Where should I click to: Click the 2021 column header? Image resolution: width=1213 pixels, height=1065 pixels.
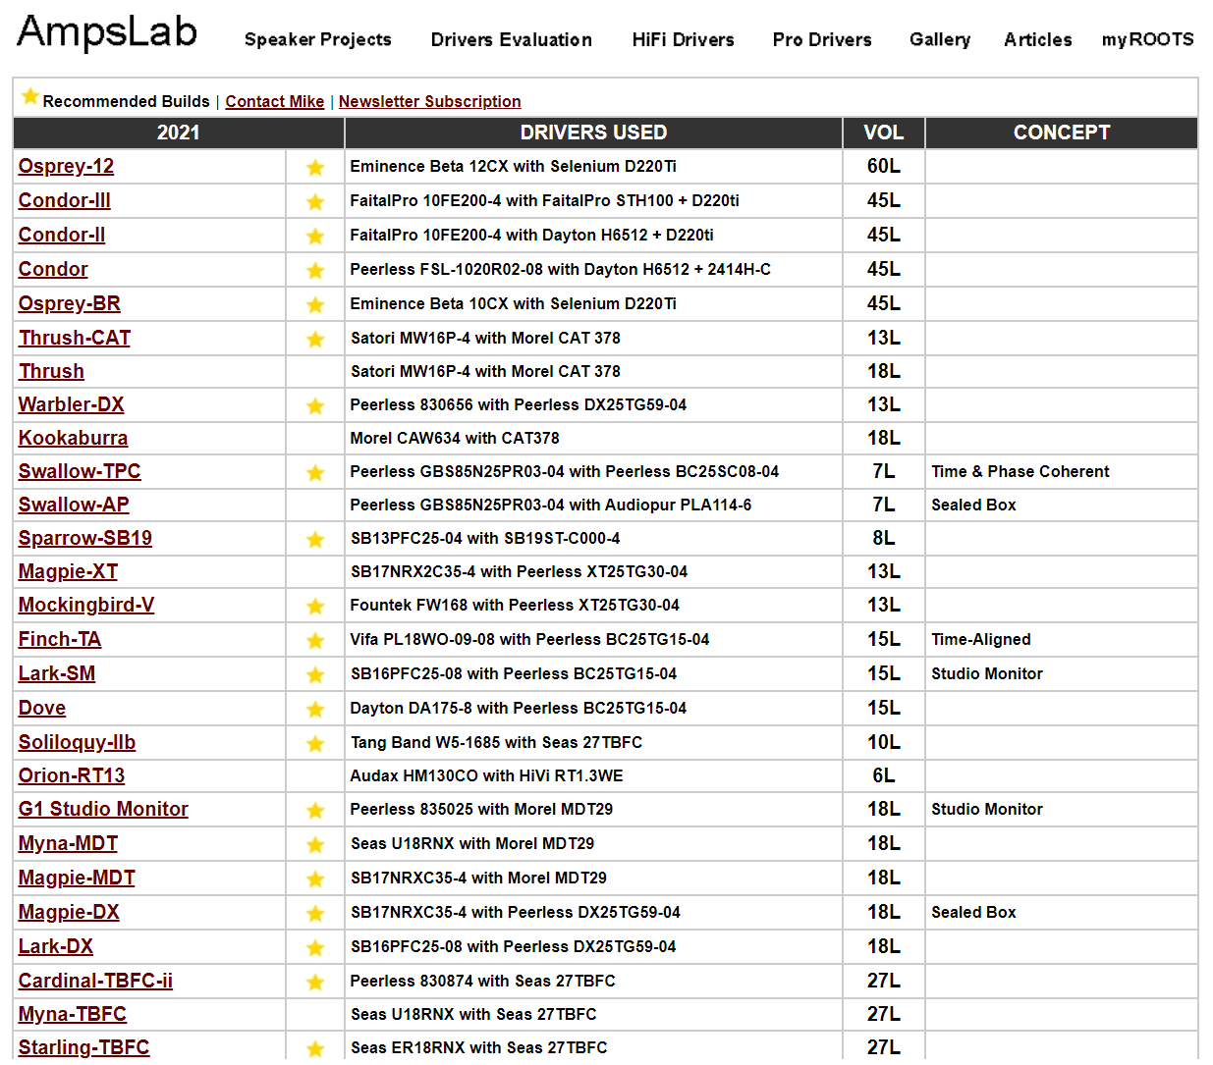(179, 133)
